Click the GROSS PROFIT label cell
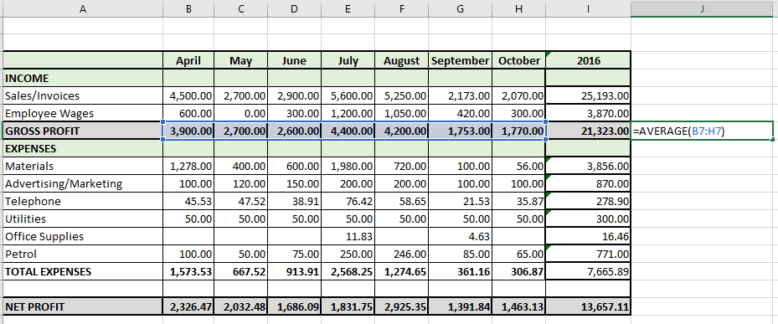The height and width of the screenshot is (324, 778). (83, 131)
